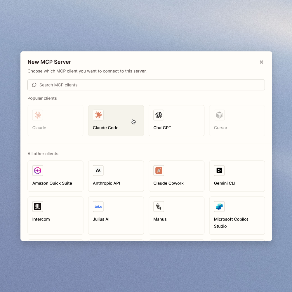Select the Cursor client label

click(220, 128)
